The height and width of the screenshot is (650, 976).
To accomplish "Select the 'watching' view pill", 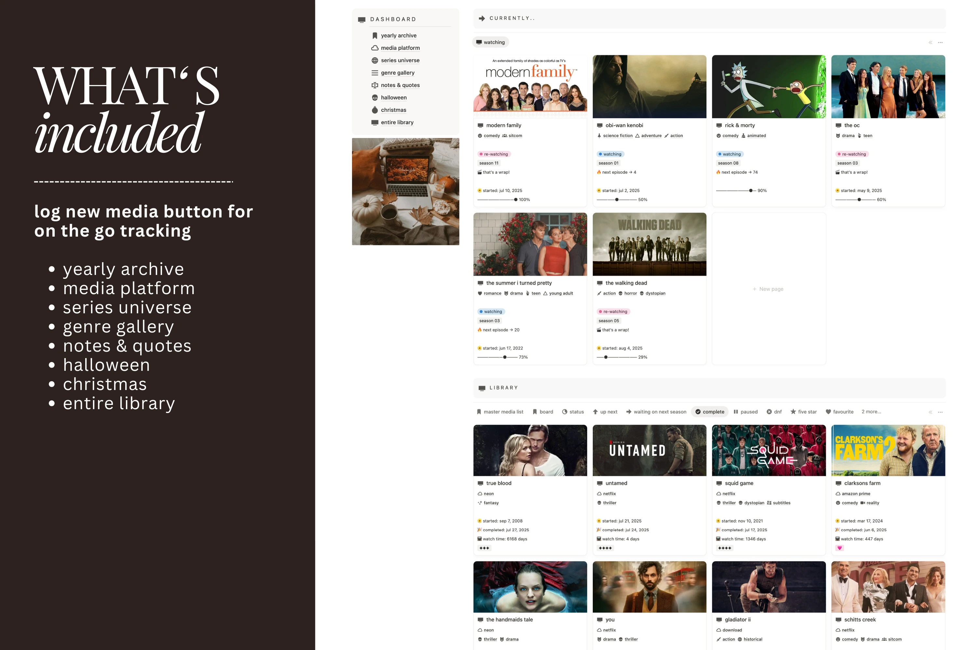I will click(x=491, y=42).
